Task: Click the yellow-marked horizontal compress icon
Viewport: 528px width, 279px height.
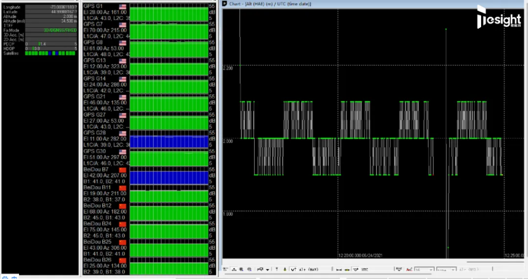Action: click(347, 270)
